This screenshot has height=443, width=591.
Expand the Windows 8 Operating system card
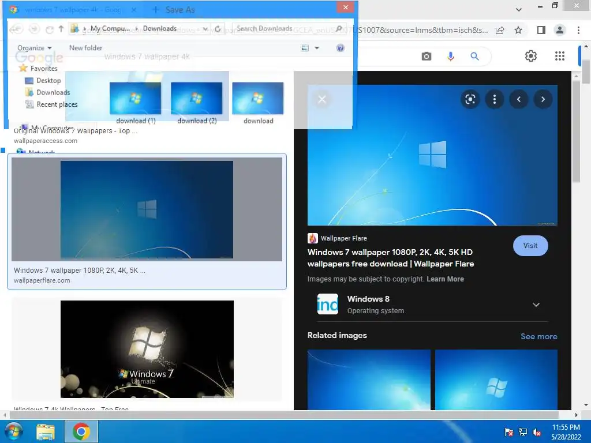point(536,305)
